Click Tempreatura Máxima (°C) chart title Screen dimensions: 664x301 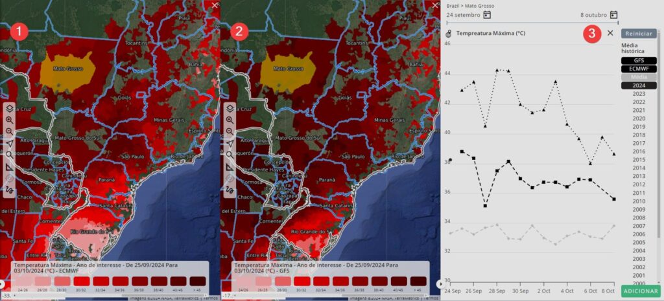[491, 33]
